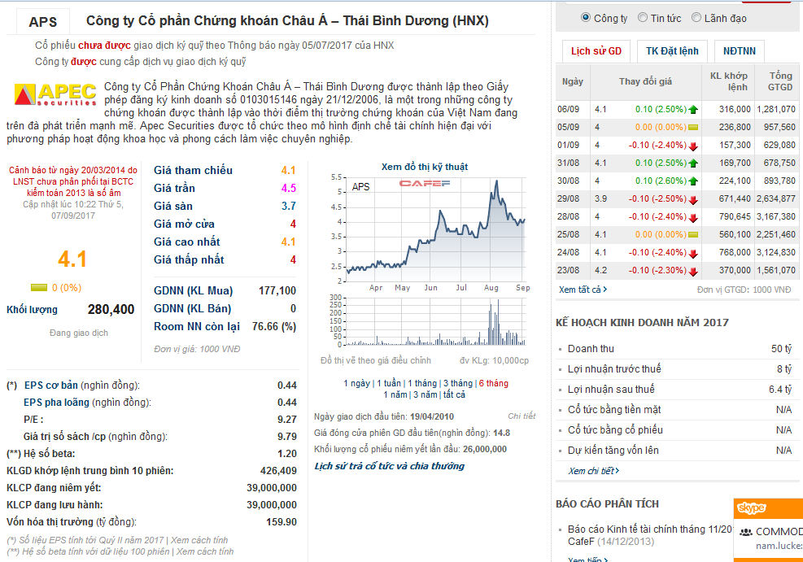
Task: Open Xem tất cả trading history link
Action: tap(583, 290)
